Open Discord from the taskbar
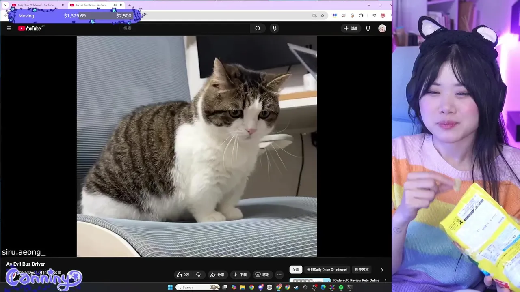520x292 pixels. click(261, 287)
